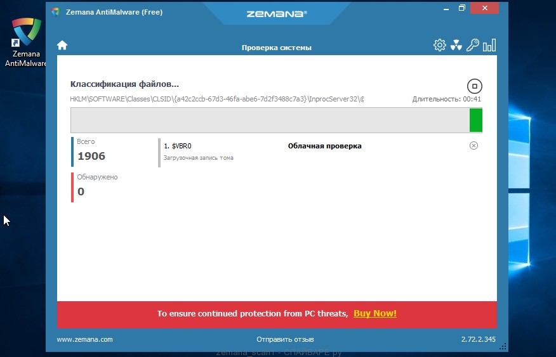The height and width of the screenshot is (357, 556).
Task: Open the www.zemana.com website link
Action: (x=85, y=339)
